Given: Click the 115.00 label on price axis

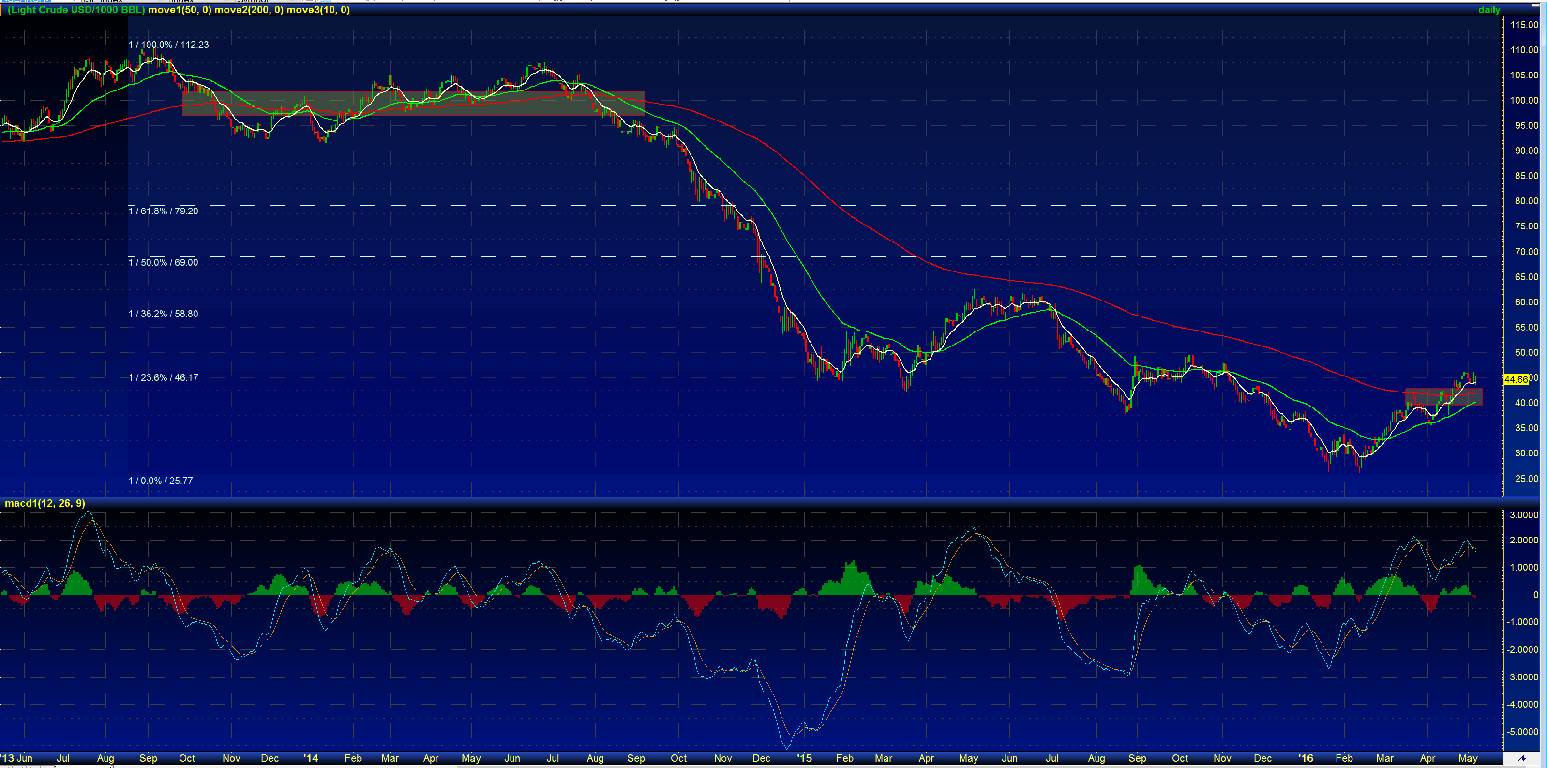Looking at the screenshot, I should pos(1524,25).
